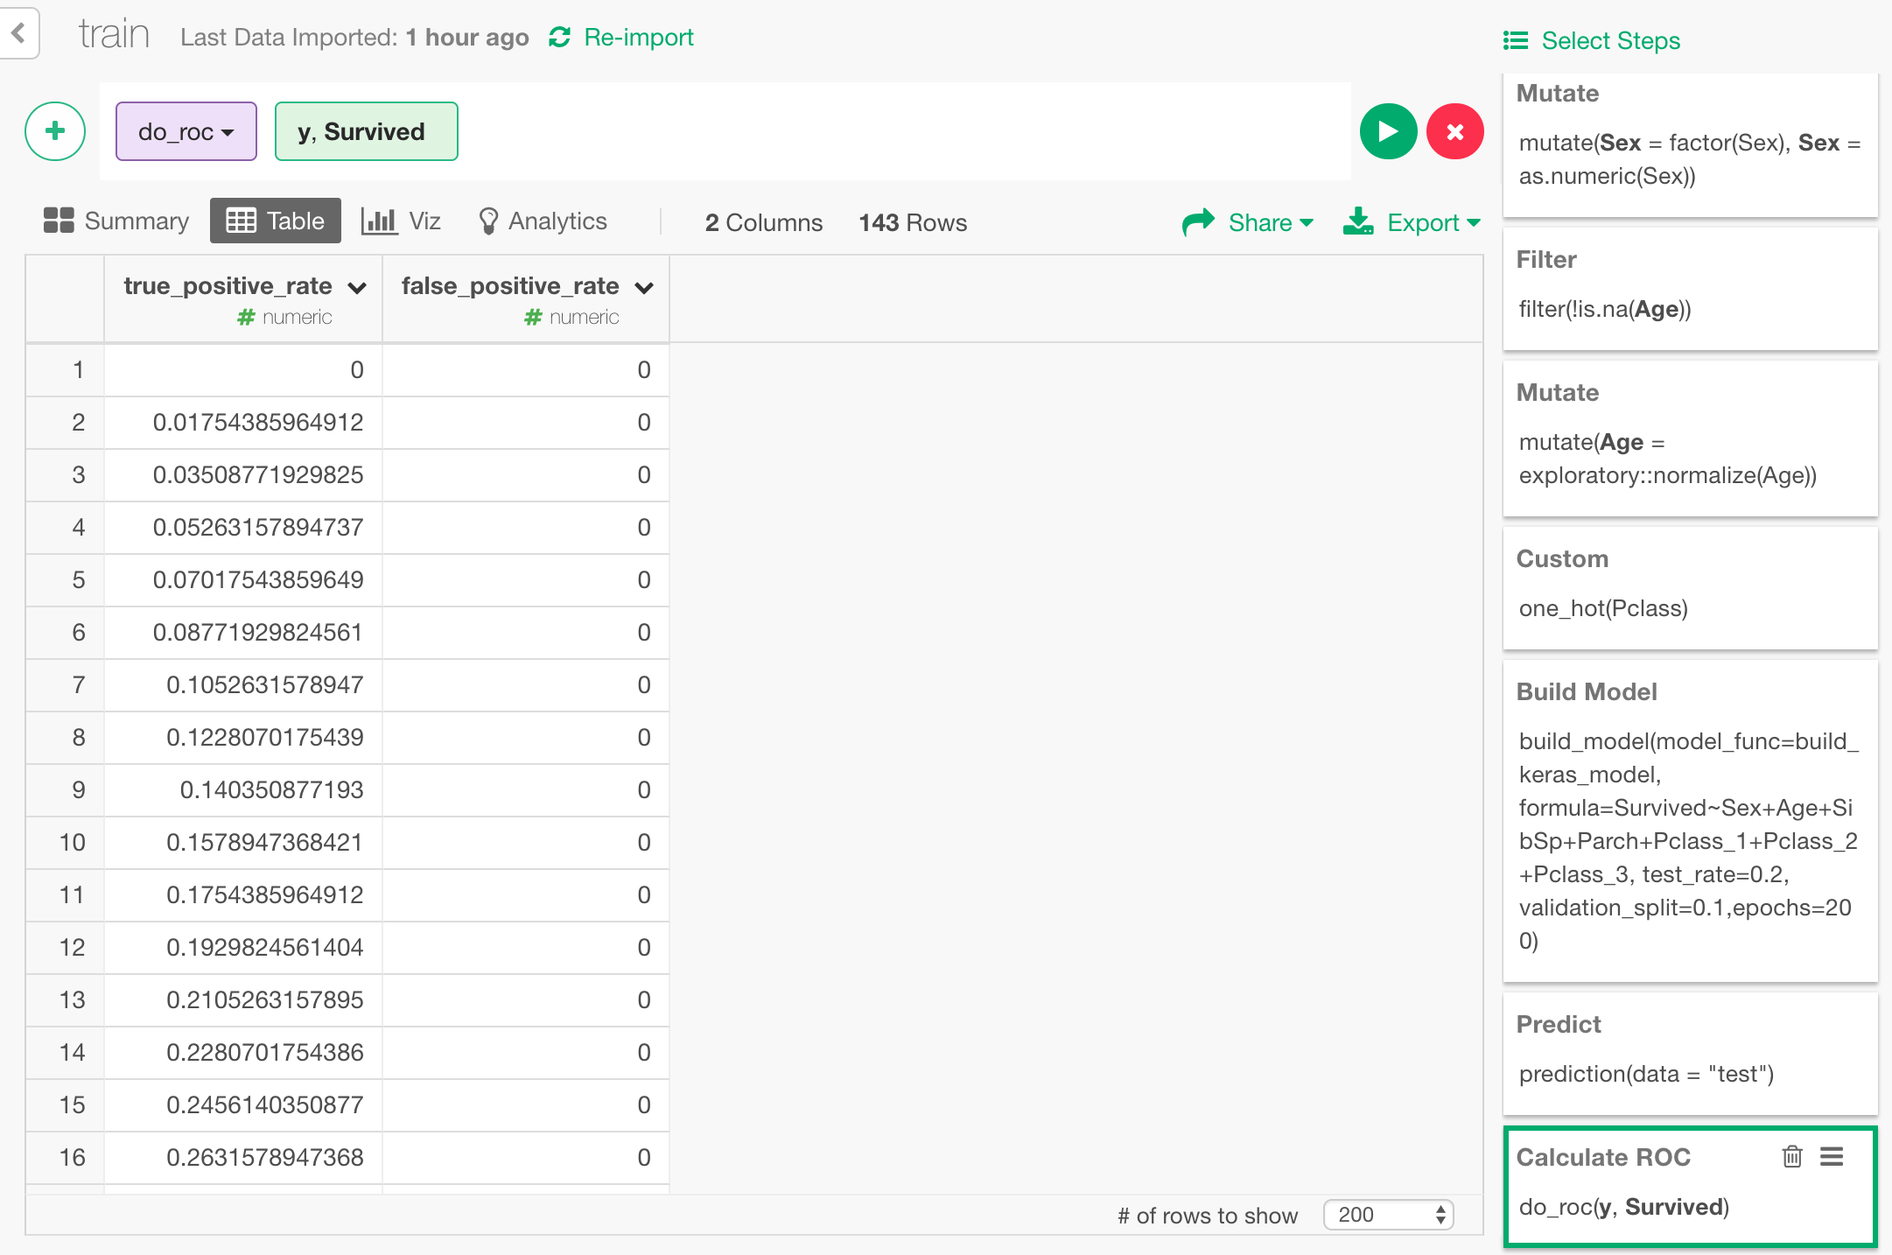Open the Analytics lightbulb view
The image size is (1892, 1255).
543,221
